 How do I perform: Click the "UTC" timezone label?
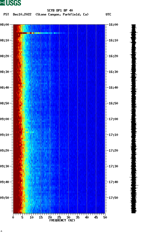(108, 14)
